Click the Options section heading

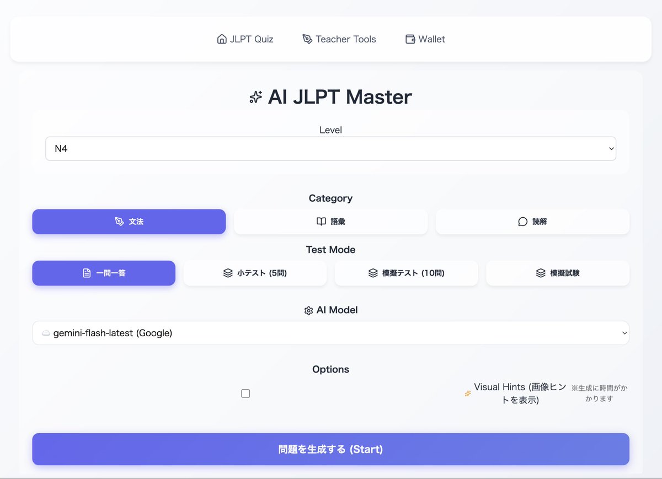click(x=330, y=369)
